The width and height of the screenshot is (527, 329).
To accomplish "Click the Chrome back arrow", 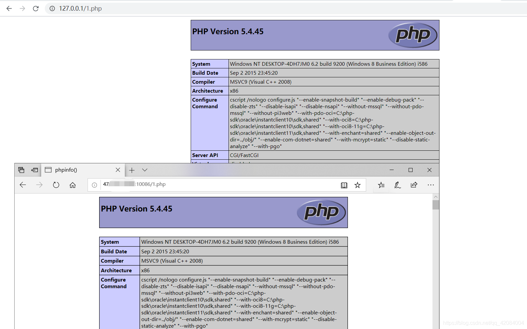I will 9,9.
